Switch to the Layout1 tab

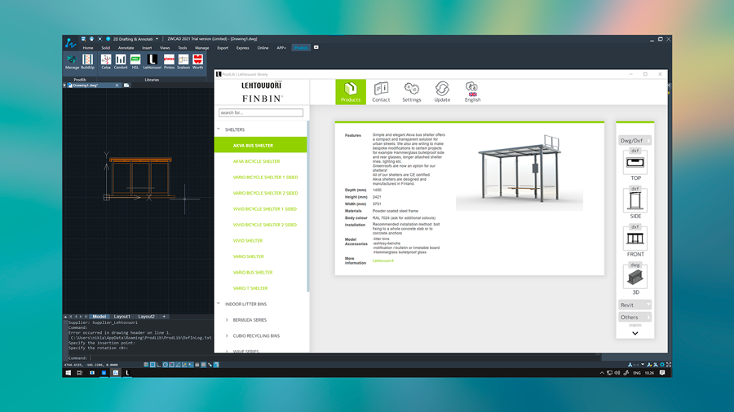[x=122, y=317]
